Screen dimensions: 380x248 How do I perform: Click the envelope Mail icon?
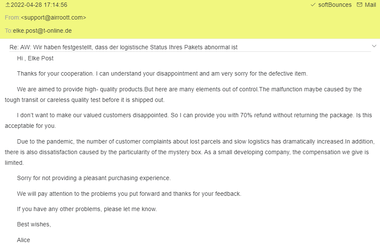click(360, 5)
